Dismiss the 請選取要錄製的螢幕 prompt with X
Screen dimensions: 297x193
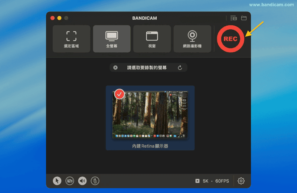coord(115,68)
